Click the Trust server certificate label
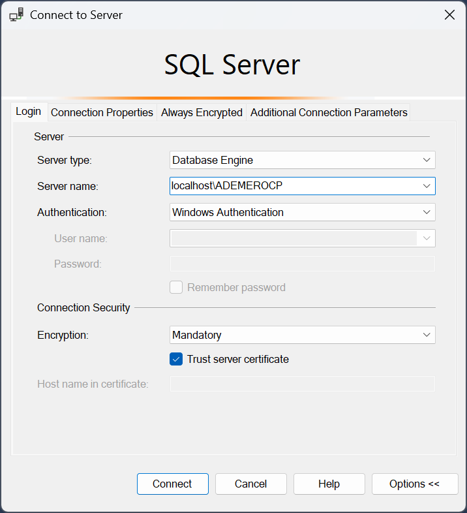 tap(238, 359)
